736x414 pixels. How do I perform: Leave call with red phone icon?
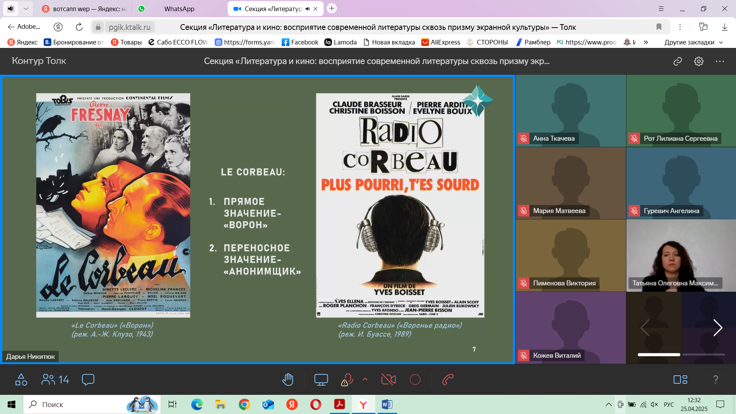[448, 379]
